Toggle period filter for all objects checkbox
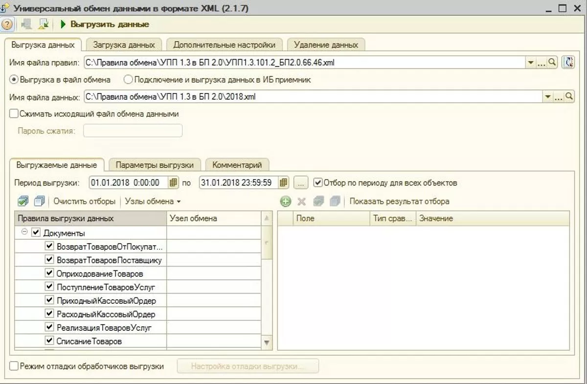The height and width of the screenshot is (384, 587). click(318, 183)
